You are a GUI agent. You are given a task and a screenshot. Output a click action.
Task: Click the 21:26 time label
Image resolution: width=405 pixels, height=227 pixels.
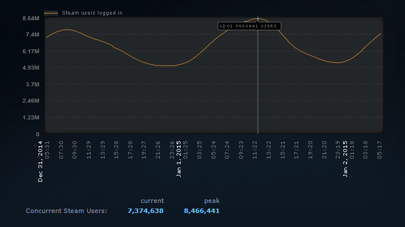click(158, 150)
